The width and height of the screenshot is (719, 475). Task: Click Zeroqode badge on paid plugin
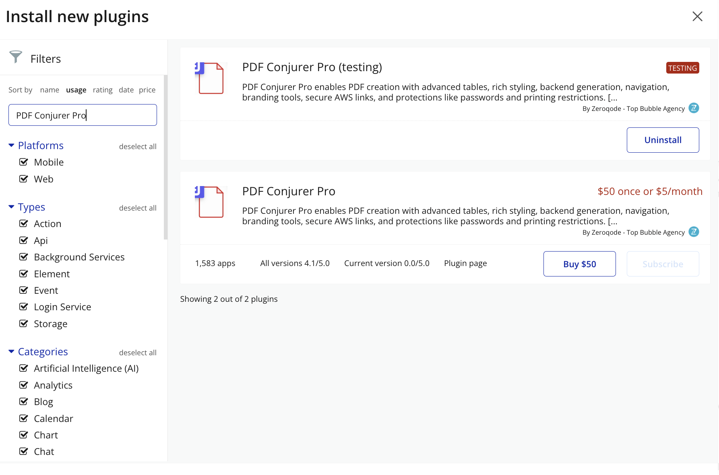(x=694, y=232)
